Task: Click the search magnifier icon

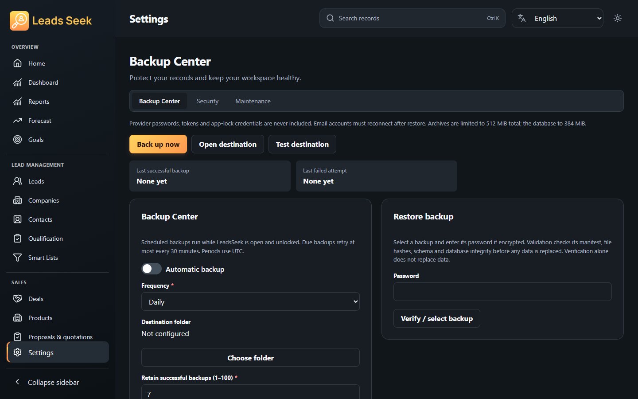Action: (330, 18)
